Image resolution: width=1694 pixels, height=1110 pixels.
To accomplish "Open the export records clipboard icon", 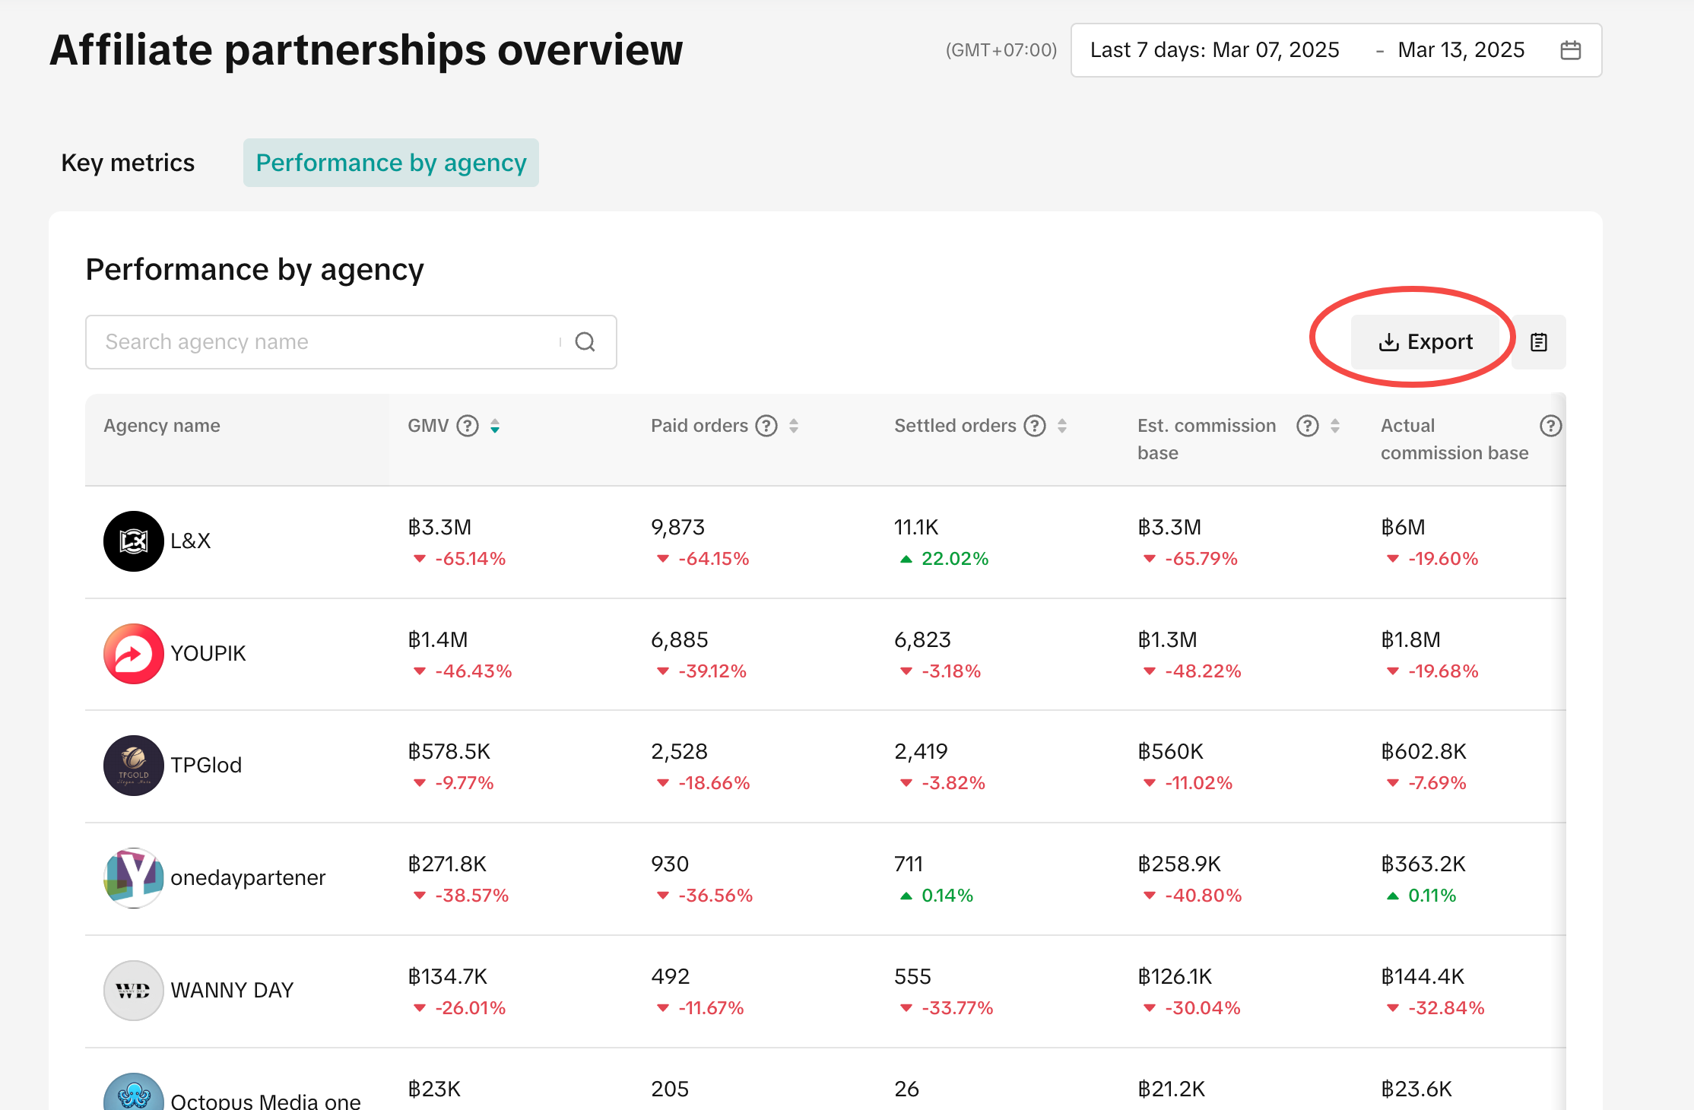I will point(1538,342).
